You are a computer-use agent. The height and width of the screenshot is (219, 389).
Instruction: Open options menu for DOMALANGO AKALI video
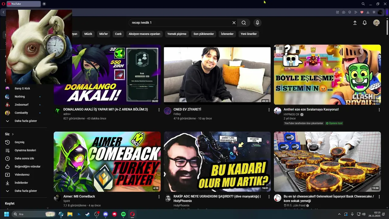point(159,110)
